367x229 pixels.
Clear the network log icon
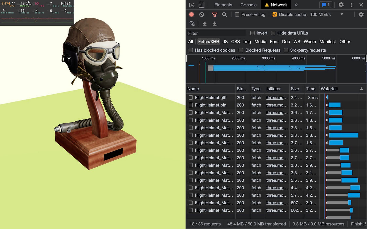pyautogui.click(x=202, y=15)
